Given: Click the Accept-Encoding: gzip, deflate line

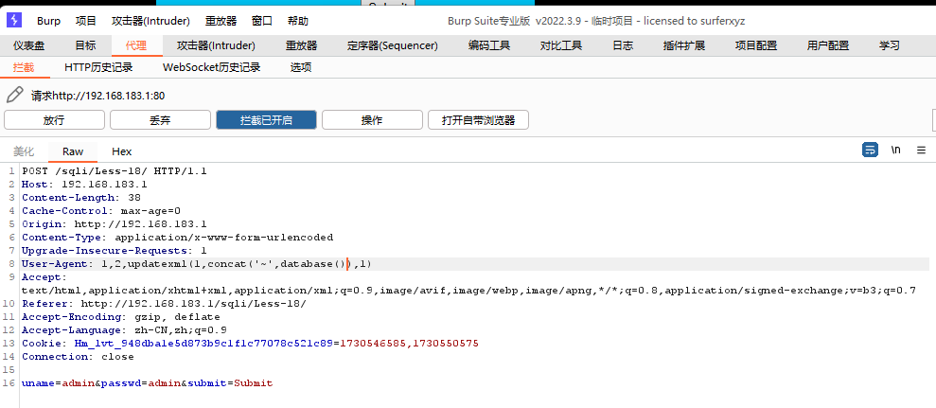Looking at the screenshot, I should (121, 316).
